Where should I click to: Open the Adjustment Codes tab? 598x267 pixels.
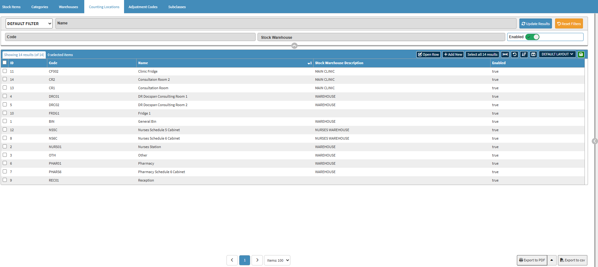click(x=143, y=7)
